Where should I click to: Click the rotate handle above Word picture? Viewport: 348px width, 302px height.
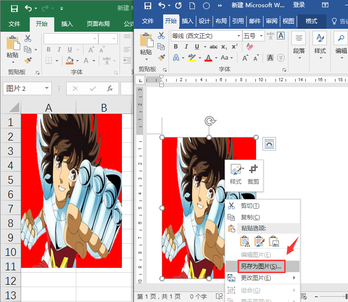point(210,121)
